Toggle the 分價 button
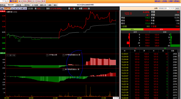181x99 pixels. [21, 9]
